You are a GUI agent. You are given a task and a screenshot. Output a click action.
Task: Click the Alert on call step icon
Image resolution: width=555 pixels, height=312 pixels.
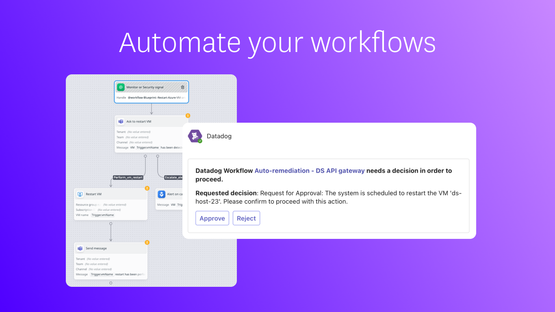(x=161, y=194)
